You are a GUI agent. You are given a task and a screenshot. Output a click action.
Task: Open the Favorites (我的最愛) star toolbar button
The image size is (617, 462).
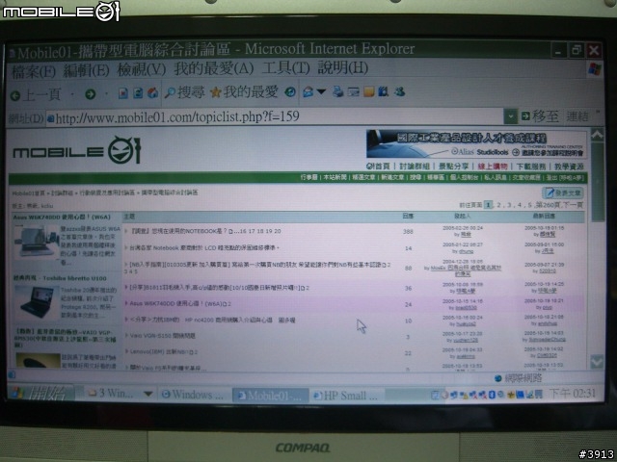pos(244,92)
